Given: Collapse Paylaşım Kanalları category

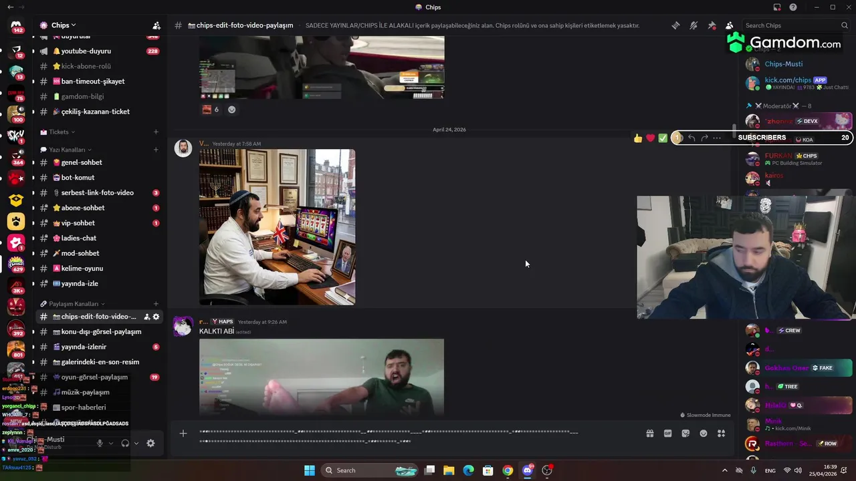Looking at the screenshot, I should pos(72,304).
